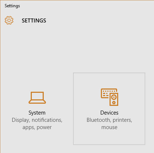Open Devices via keyboard and speaker icon

[110, 97]
